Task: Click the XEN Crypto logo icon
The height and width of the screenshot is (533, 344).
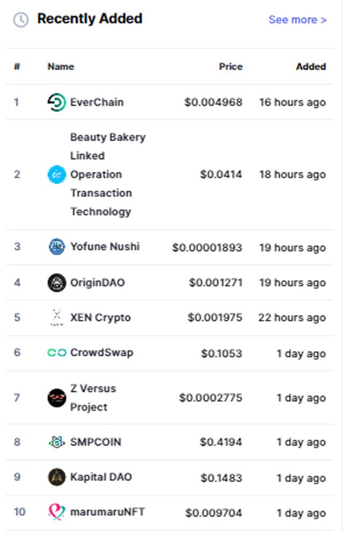Action: 56,318
